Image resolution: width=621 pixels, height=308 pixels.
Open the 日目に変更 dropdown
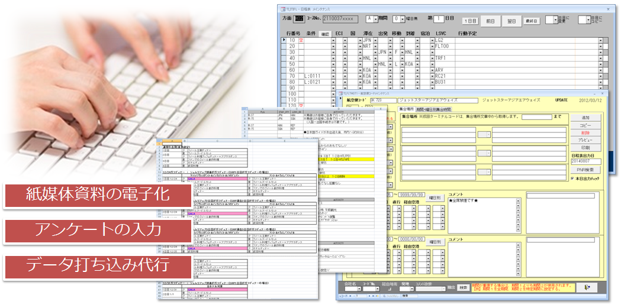click(x=556, y=19)
